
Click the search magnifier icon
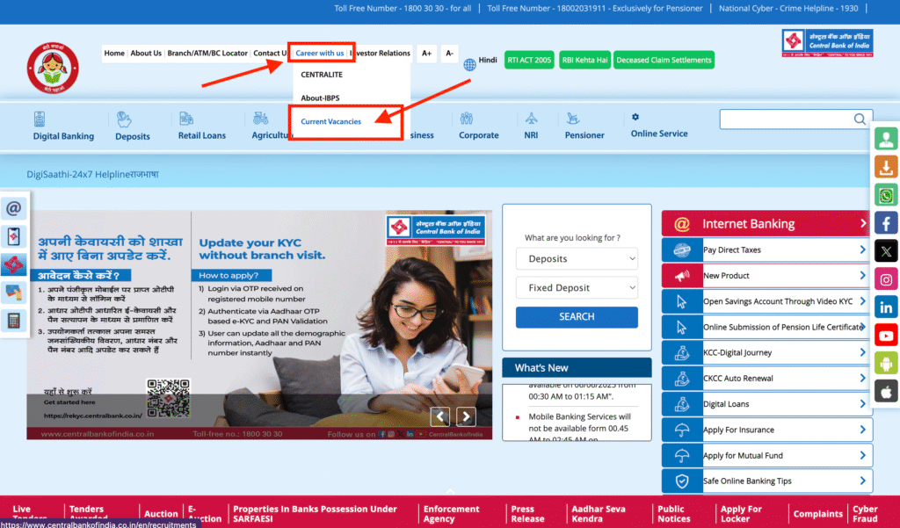click(860, 119)
